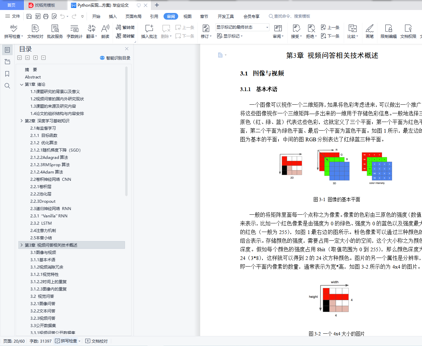Toggle 文档校对 in status bar
Viewport: 422px width, 346px height.
point(97,341)
